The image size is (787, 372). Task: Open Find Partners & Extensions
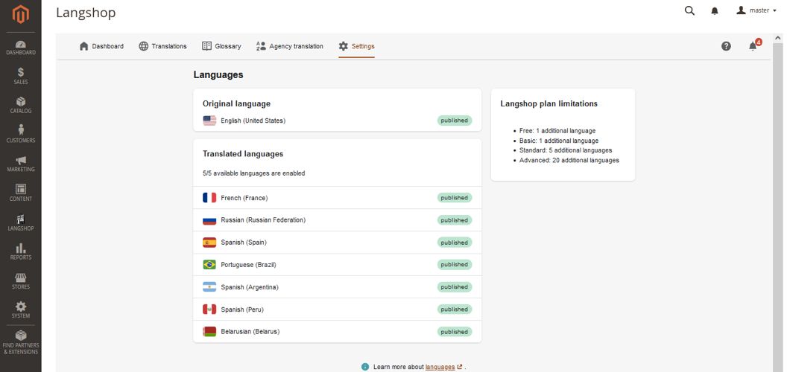pos(21,342)
